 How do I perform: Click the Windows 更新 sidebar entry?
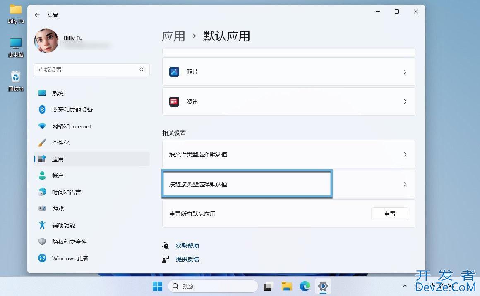coord(91,258)
